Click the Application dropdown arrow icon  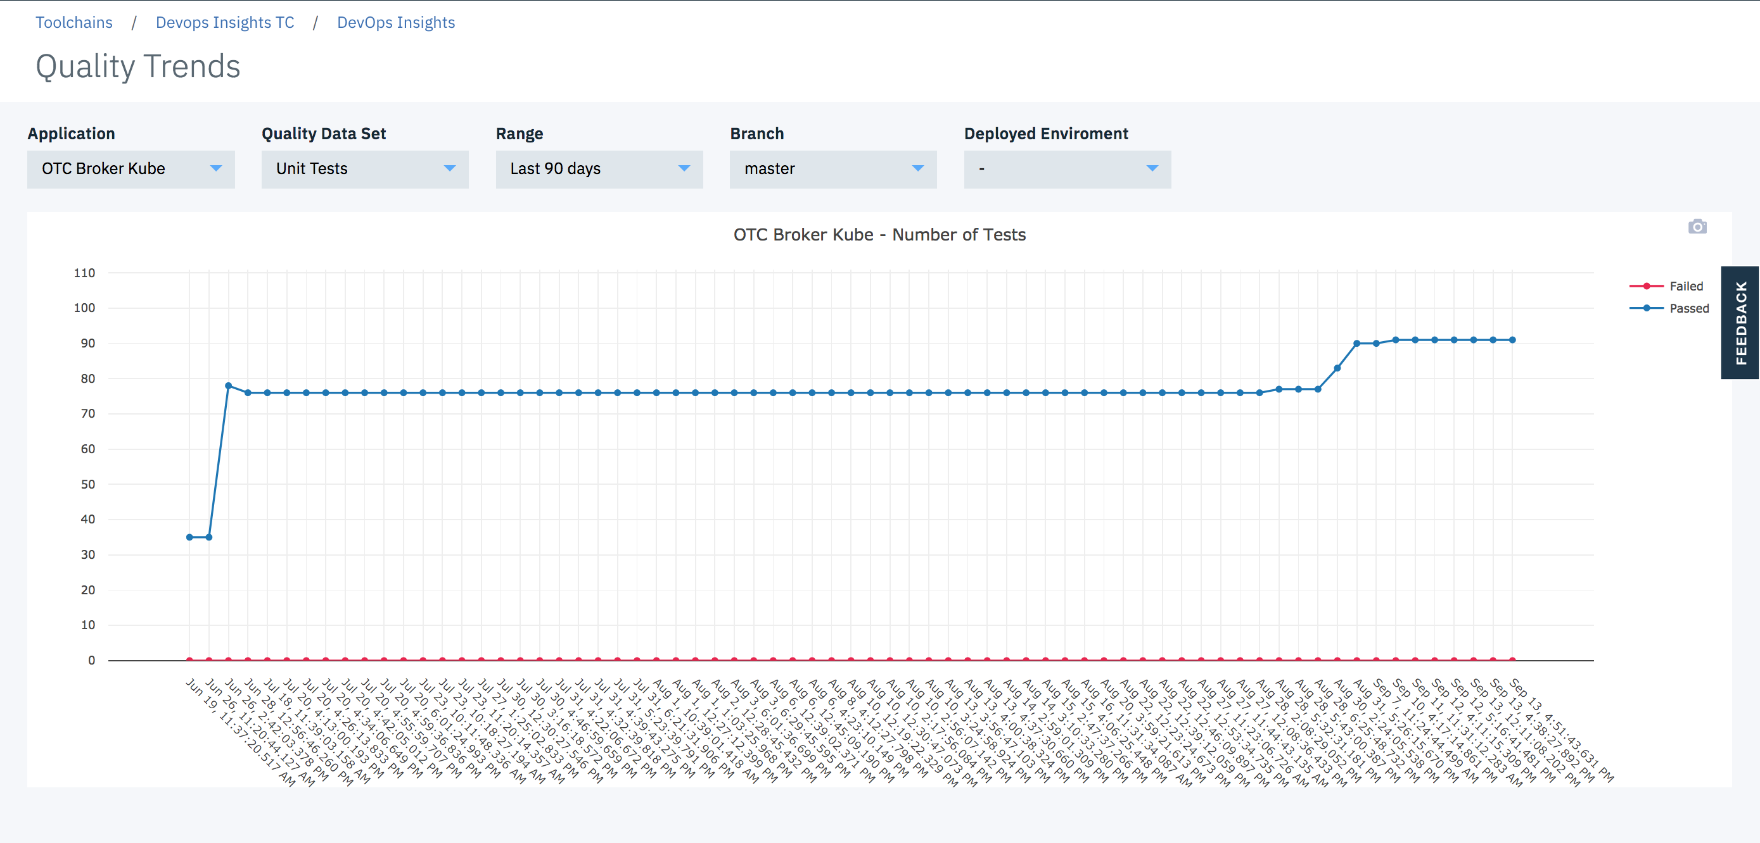coord(216,168)
